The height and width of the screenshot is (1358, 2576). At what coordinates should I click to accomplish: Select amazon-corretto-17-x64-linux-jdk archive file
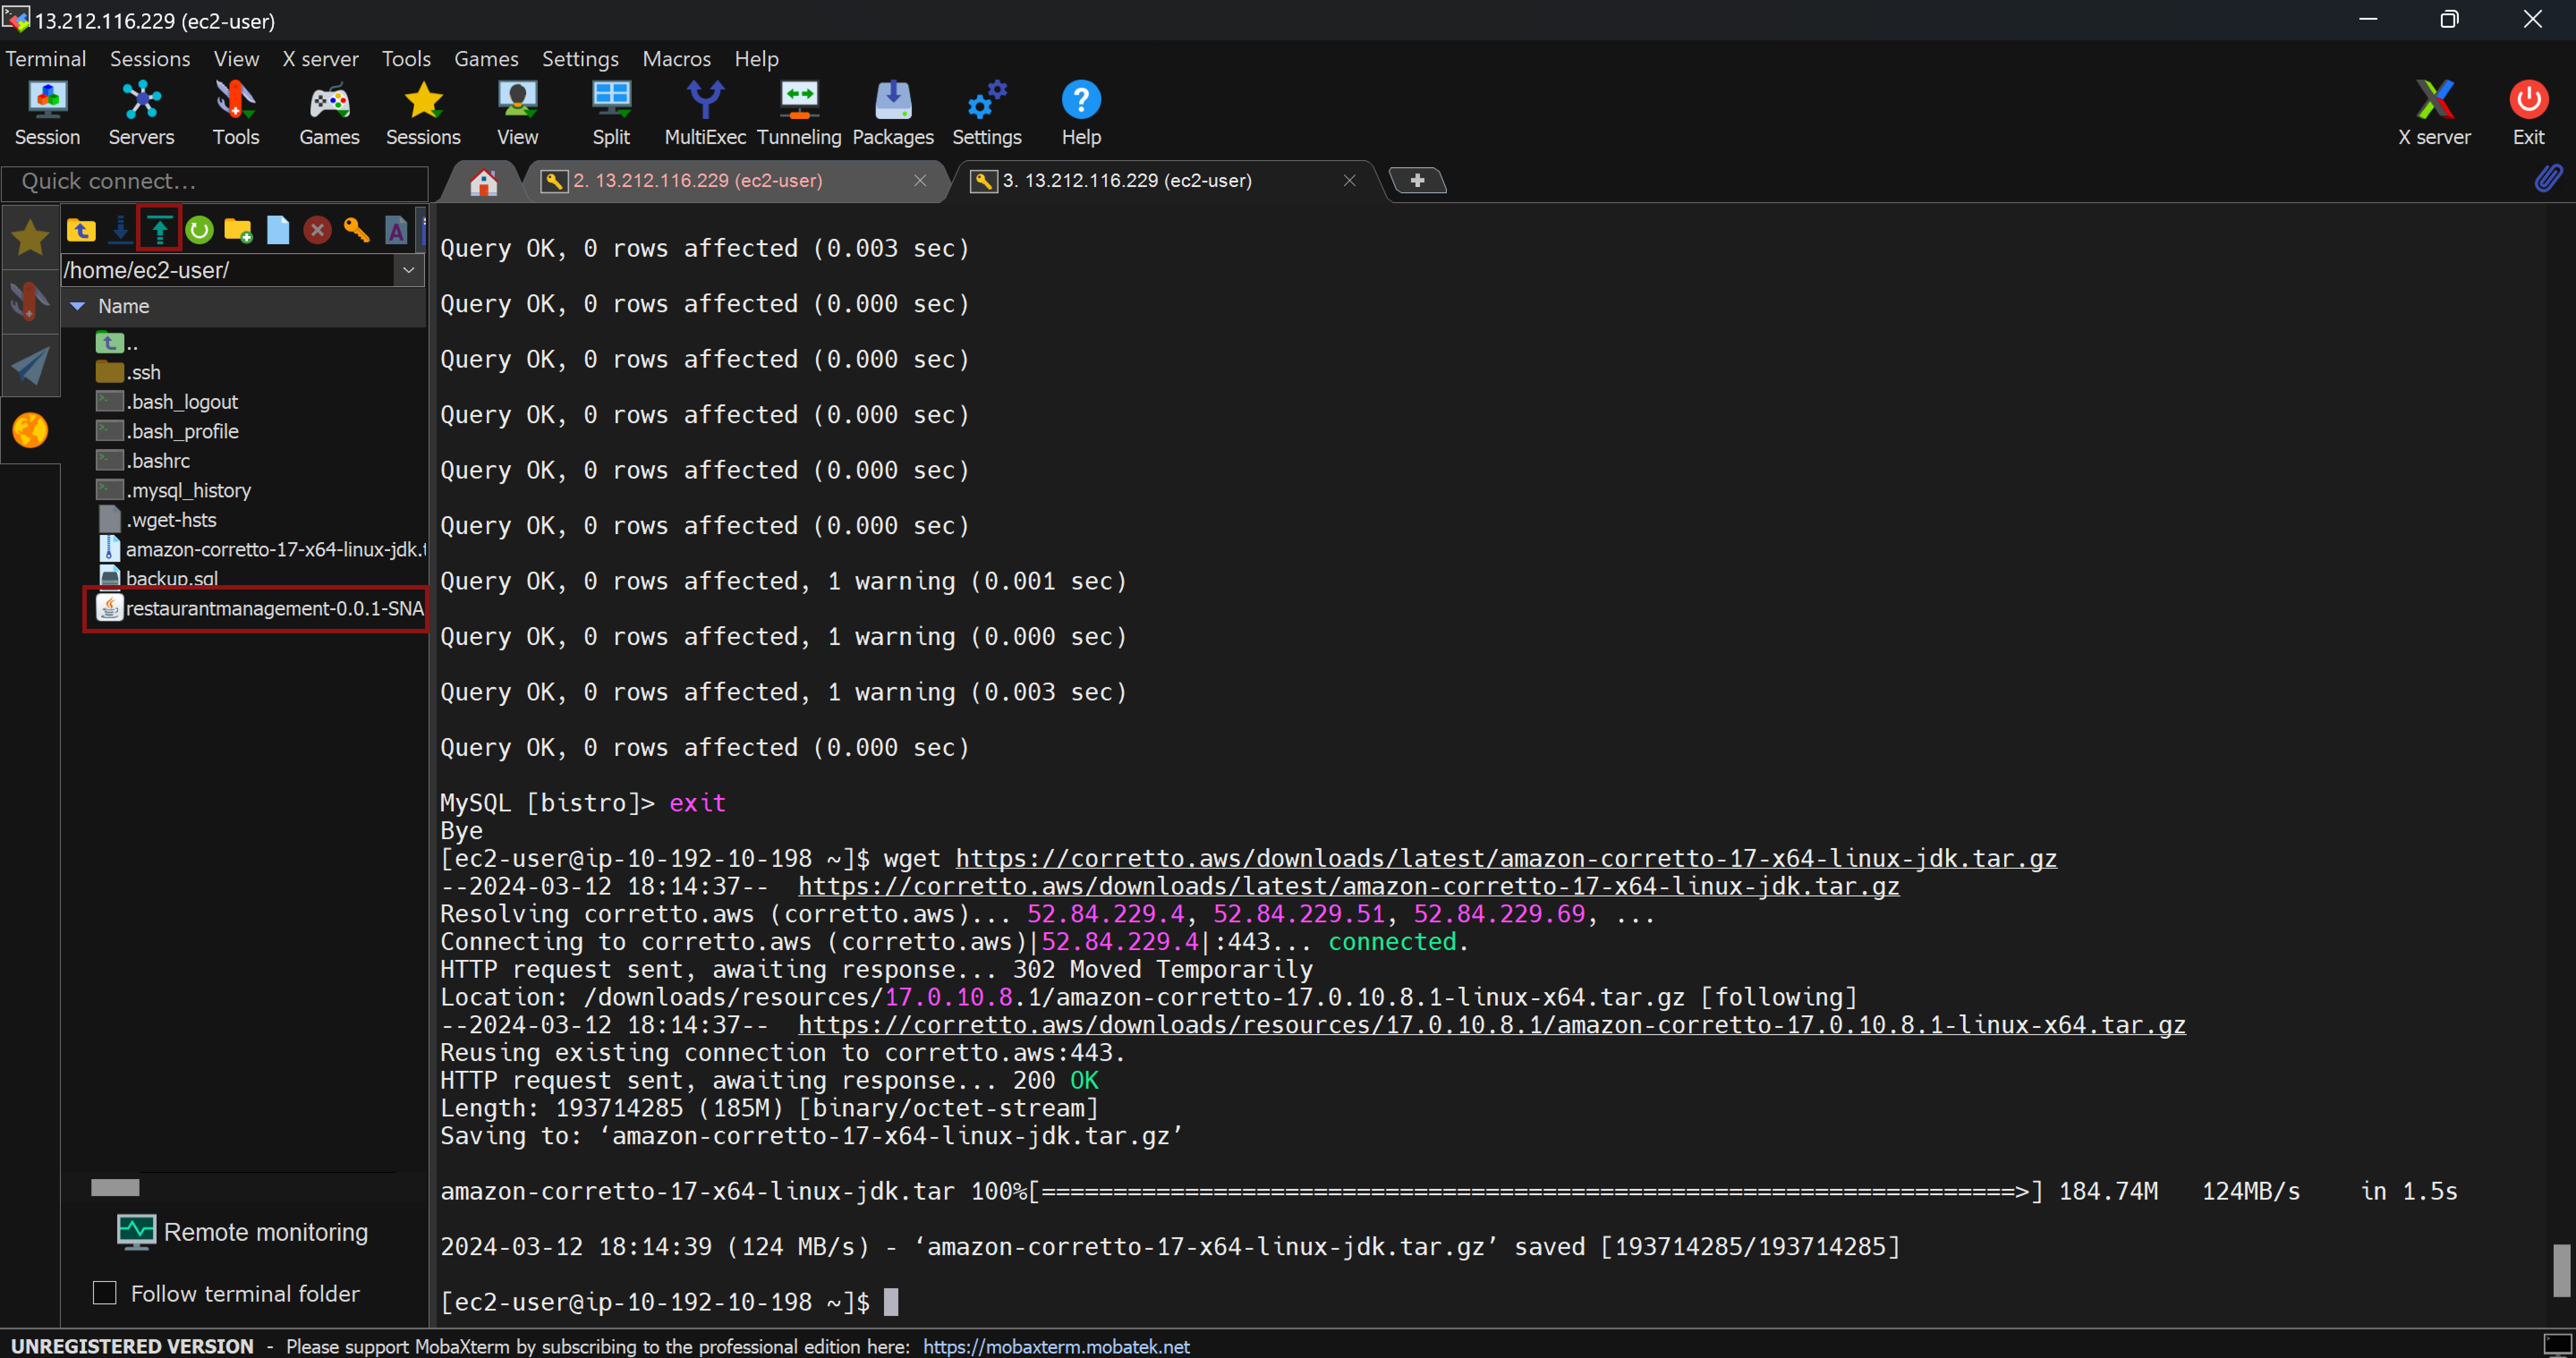point(262,549)
